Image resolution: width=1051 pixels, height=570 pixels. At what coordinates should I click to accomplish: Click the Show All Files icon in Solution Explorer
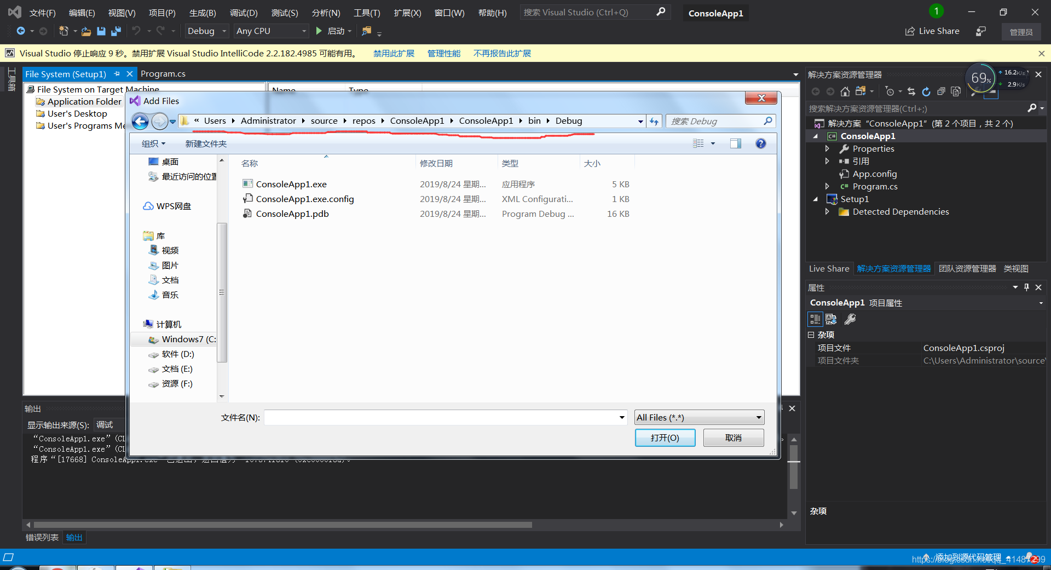click(956, 91)
